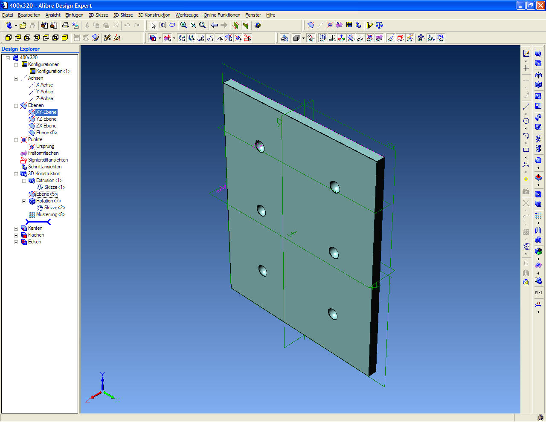Toggle point visibility glasses icon
Screen dimensions: 546x422
pyautogui.click(x=370, y=38)
